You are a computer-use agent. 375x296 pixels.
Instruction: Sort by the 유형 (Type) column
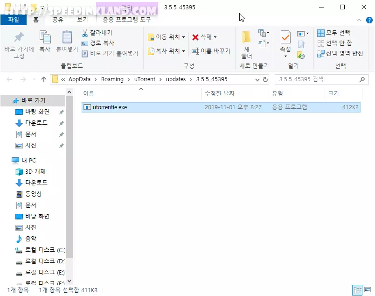pyautogui.click(x=297, y=93)
